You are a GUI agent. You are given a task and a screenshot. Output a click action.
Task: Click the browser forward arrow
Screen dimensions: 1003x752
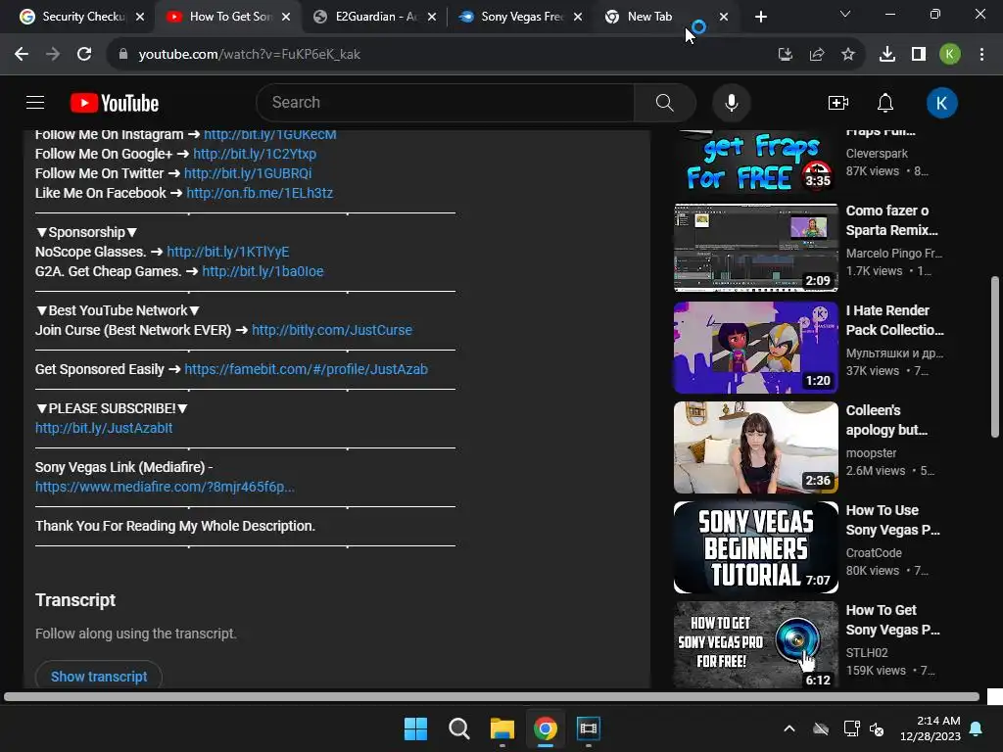pyautogui.click(x=53, y=55)
